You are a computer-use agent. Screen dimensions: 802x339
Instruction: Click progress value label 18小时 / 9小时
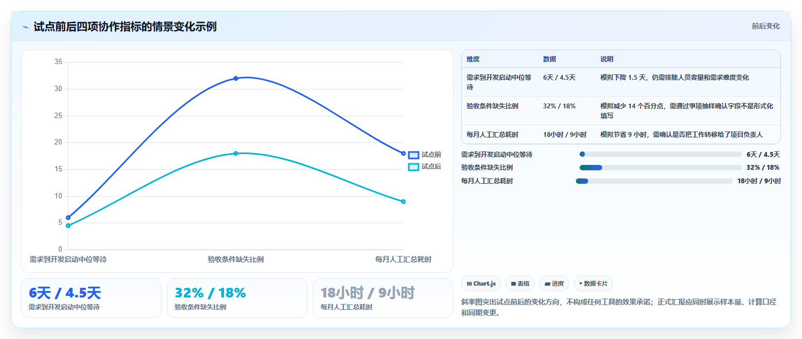coord(759,181)
